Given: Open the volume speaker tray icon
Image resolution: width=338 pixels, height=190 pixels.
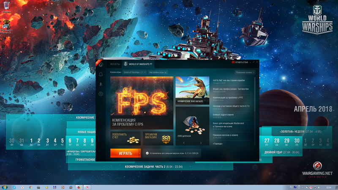Looking at the screenshot, I should (x=319, y=187).
